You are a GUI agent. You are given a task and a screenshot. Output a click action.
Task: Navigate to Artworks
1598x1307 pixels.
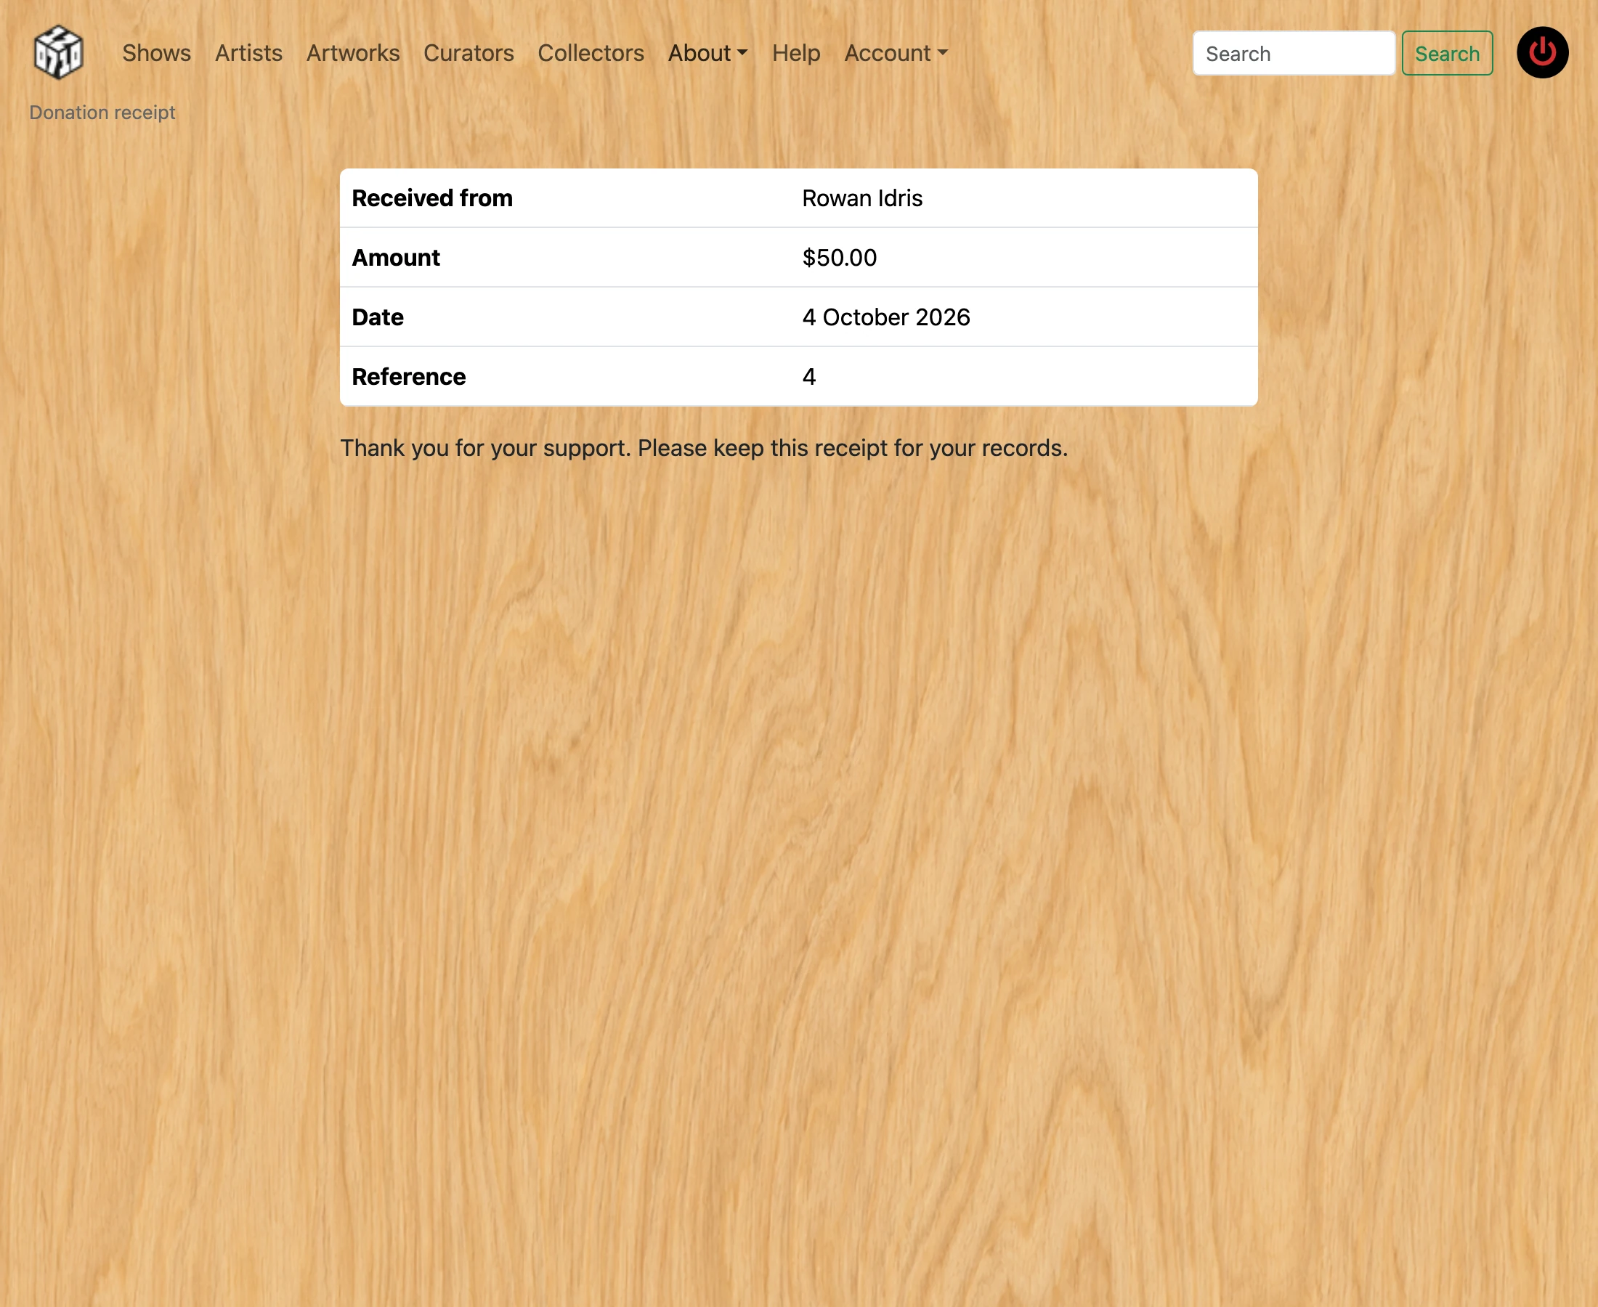click(x=353, y=54)
